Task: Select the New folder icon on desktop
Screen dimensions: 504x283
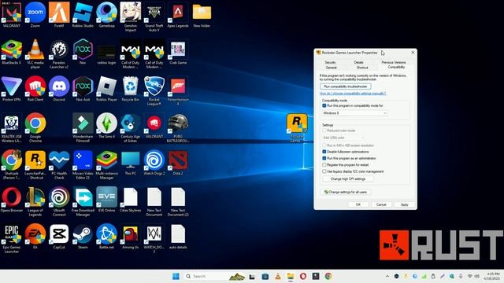Action: click(202, 14)
